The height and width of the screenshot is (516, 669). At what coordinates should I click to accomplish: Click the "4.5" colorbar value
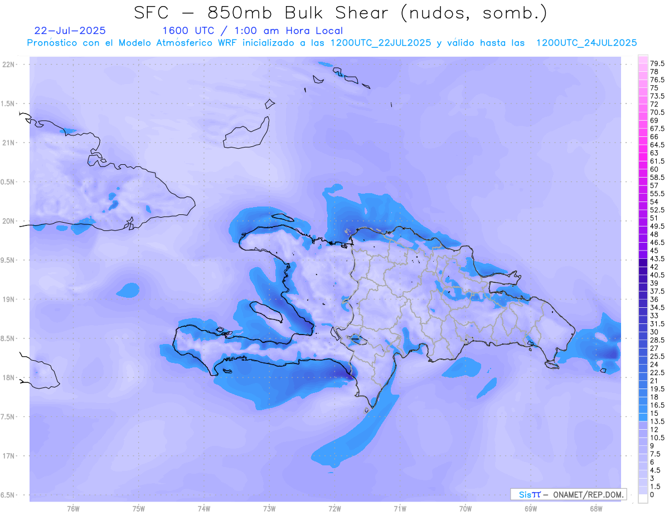pyautogui.click(x=656, y=470)
